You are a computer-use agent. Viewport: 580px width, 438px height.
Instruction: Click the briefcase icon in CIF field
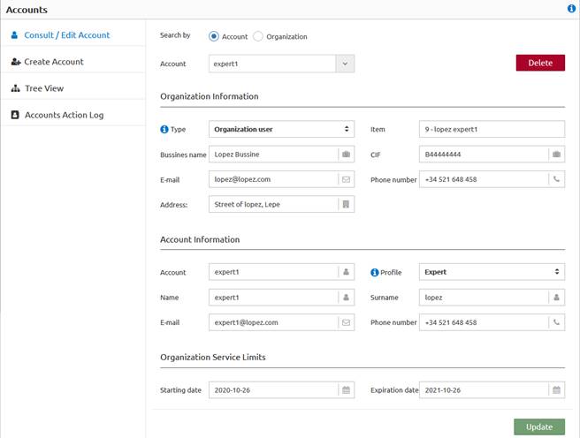tap(556, 155)
